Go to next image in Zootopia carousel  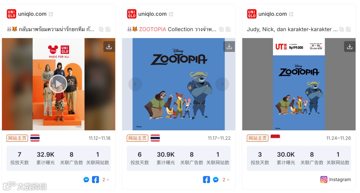tap(222, 84)
